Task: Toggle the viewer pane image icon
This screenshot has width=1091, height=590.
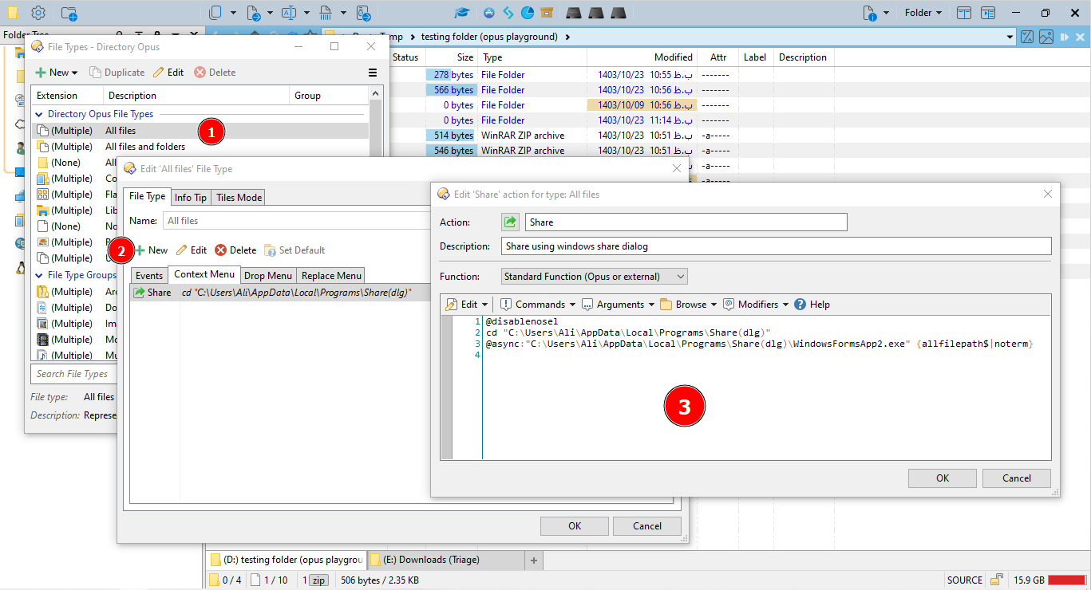Action: 1046,37
